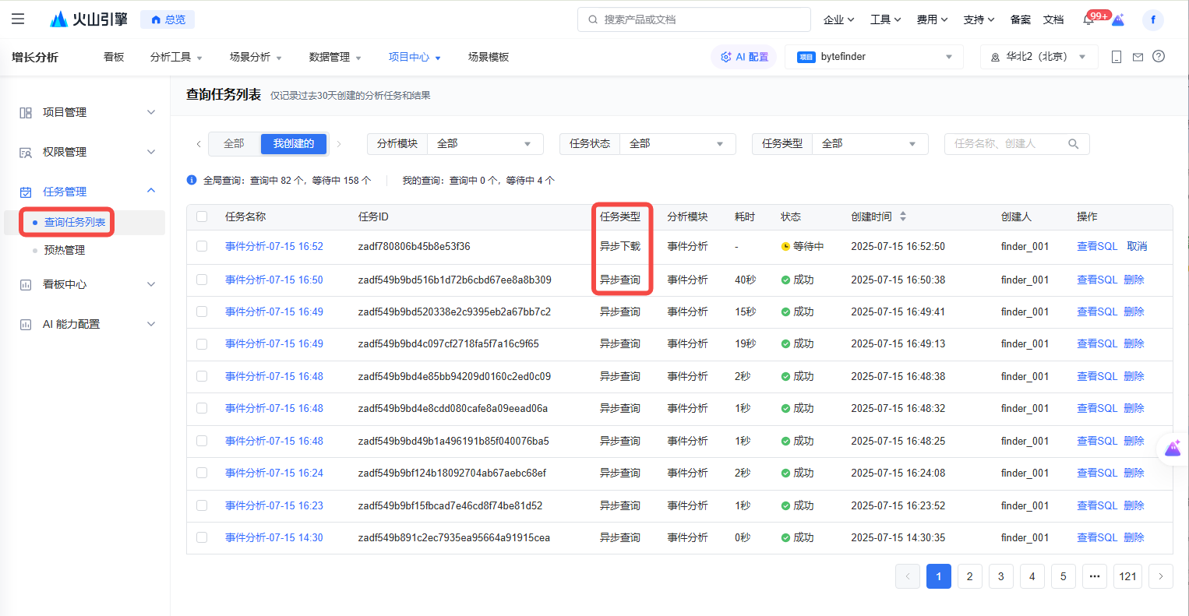Open the notifications bell icon
Screen dimensions: 1189x616
pyautogui.click(x=1088, y=20)
